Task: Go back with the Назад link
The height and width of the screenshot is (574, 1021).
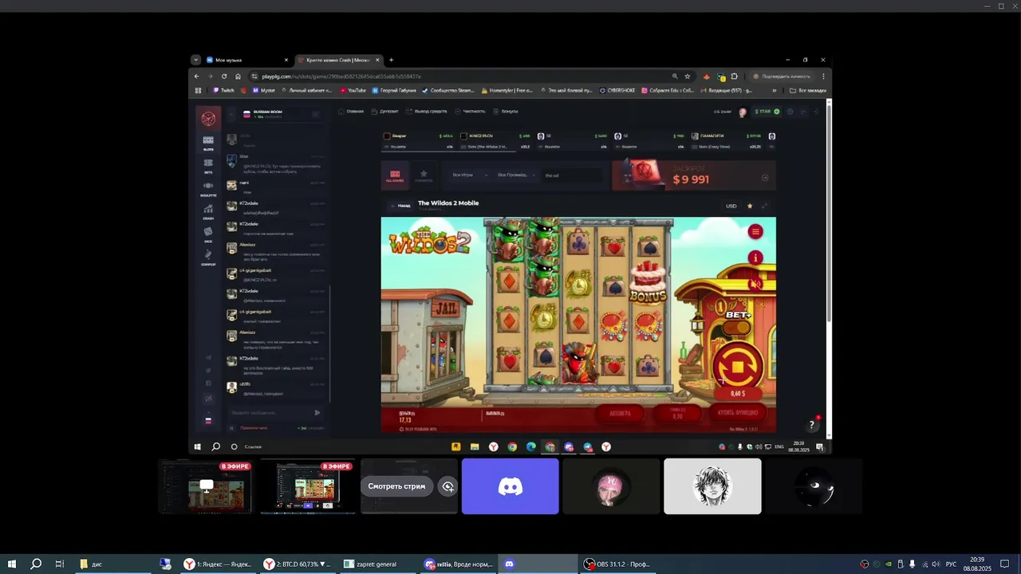Action: pyautogui.click(x=400, y=206)
